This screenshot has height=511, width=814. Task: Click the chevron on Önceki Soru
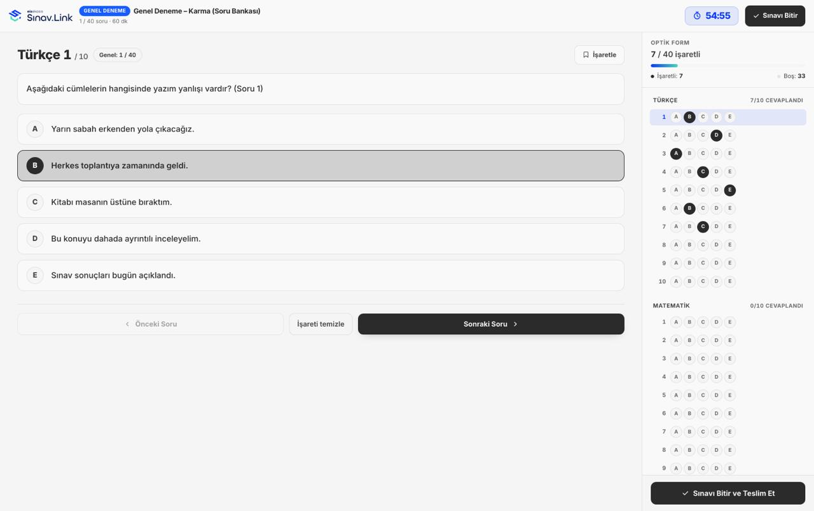[127, 324]
